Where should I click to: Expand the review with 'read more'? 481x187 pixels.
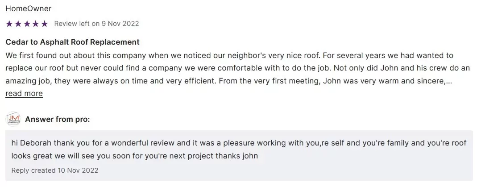24,93
